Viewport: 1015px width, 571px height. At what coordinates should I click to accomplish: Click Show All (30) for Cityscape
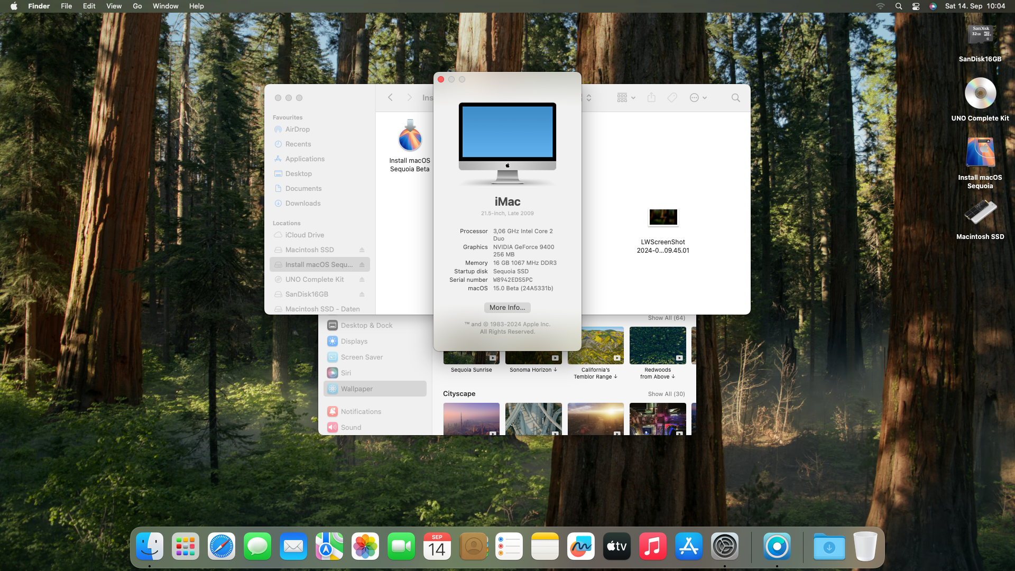click(x=666, y=394)
